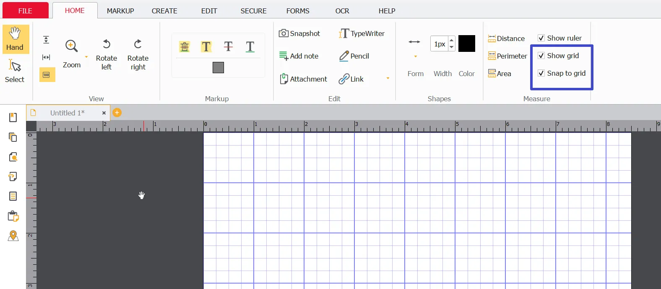The image size is (661, 289).
Task: Click the delete markup trash icon
Action: point(185,46)
